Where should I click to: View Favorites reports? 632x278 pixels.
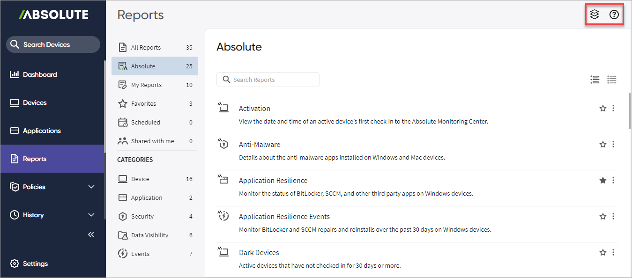[155, 103]
